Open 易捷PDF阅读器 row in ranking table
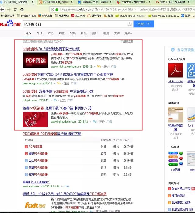Screen dimensions: 195x213 (x=38, y=167)
